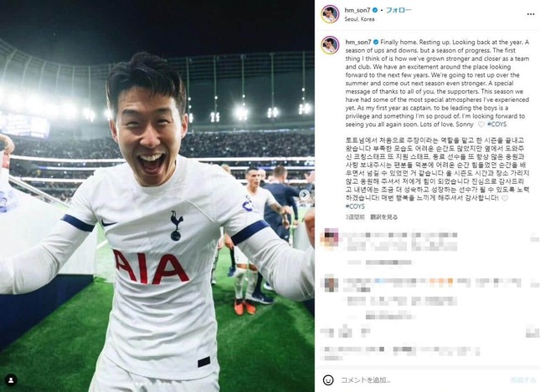Viewport: 540px width, 392px height.
Task: Open the Seoul, Korea location link
Action: 359,19
